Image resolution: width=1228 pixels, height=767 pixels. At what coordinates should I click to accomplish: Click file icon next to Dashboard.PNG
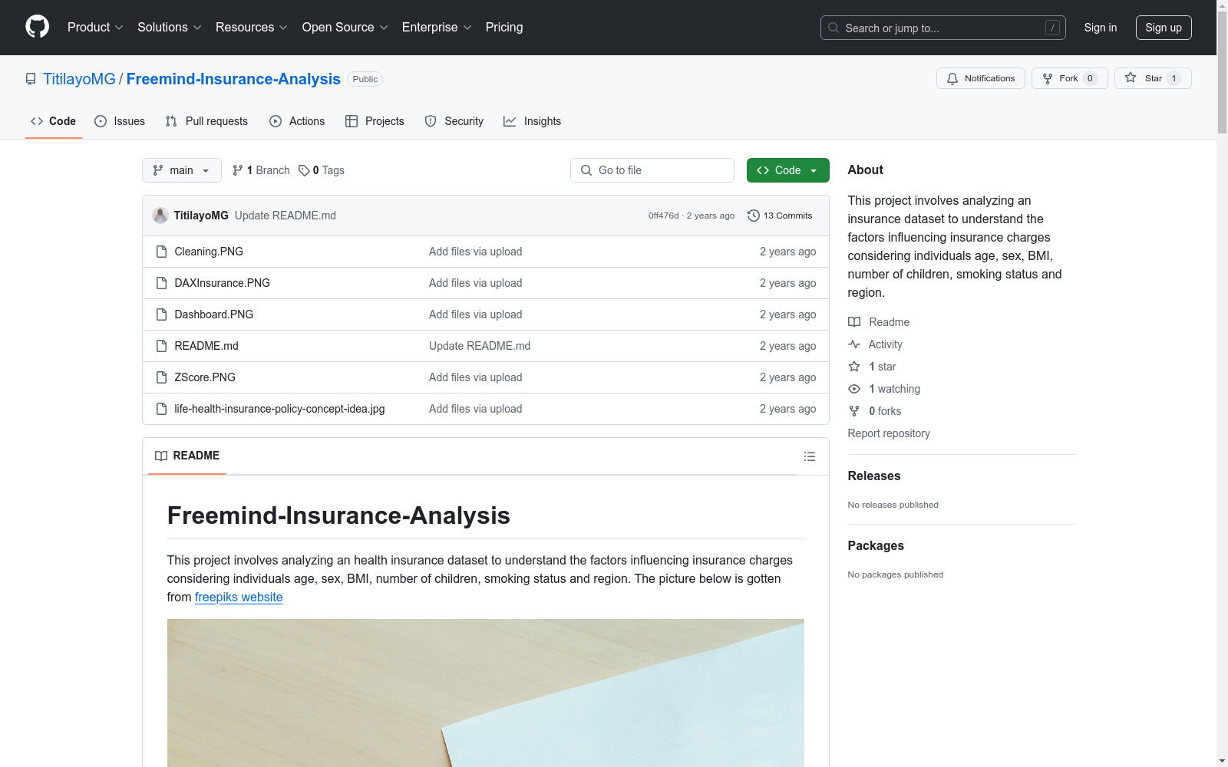coord(161,314)
